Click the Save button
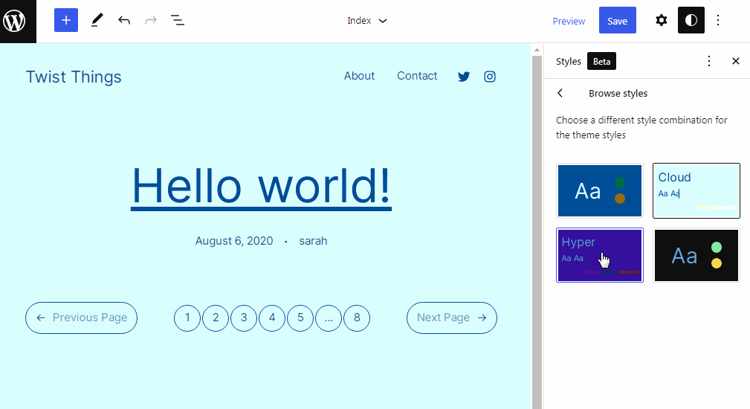This screenshot has height=409, width=750. click(617, 21)
